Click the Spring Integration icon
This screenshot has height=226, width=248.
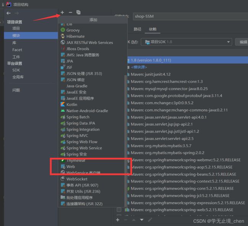(x=63, y=129)
